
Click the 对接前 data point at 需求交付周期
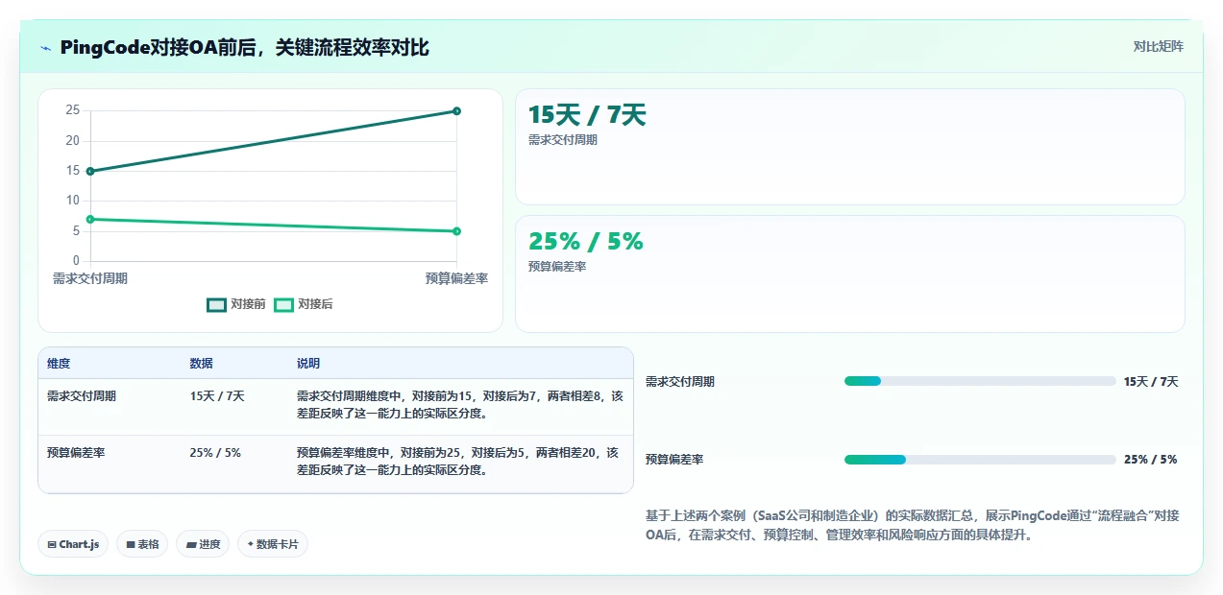tap(90, 171)
